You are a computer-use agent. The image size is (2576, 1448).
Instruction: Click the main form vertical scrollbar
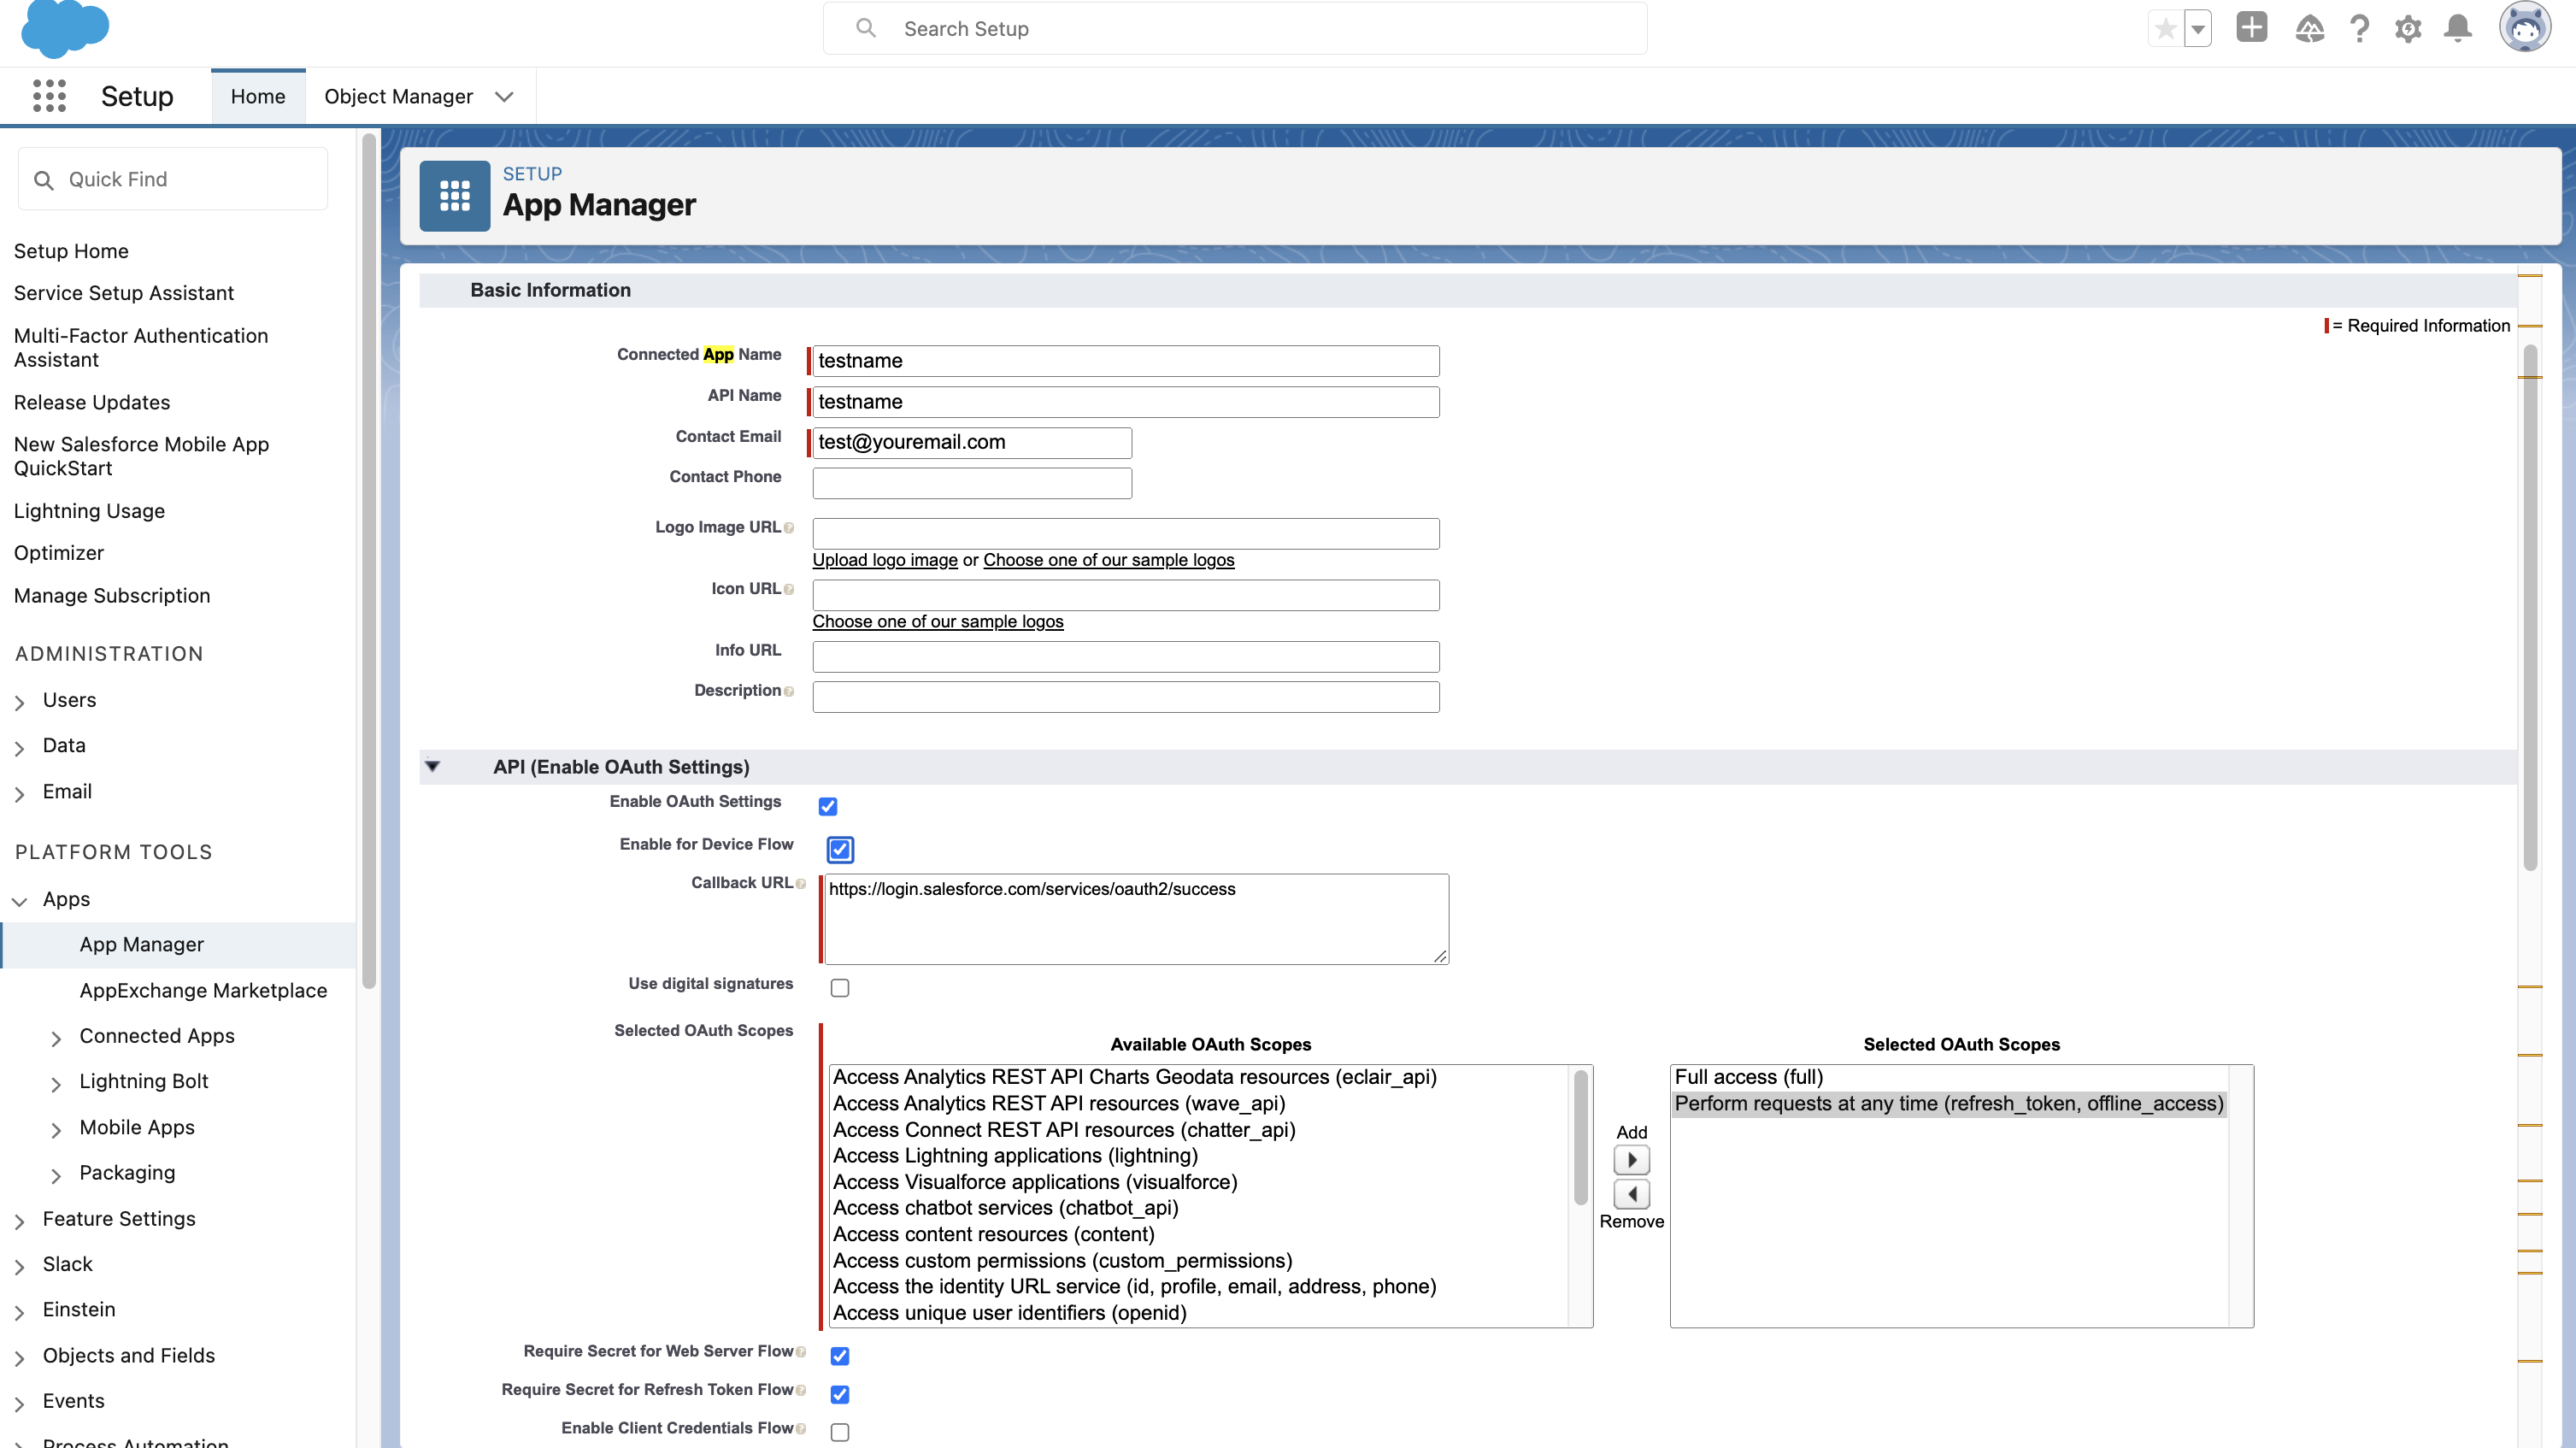pos(2530,607)
